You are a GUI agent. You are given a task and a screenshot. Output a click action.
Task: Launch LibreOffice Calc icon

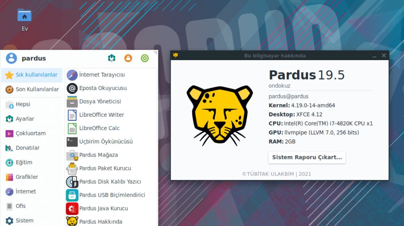tap(72, 128)
